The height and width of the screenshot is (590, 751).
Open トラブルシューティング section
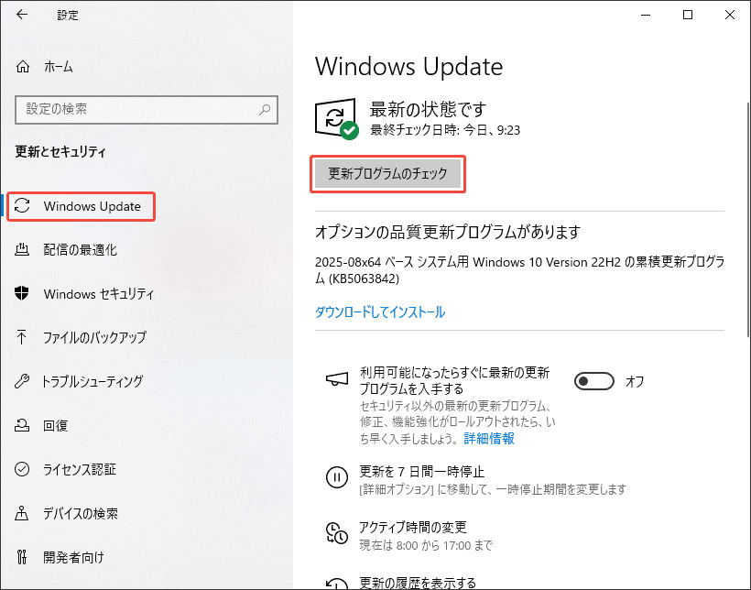pyautogui.click(x=92, y=381)
